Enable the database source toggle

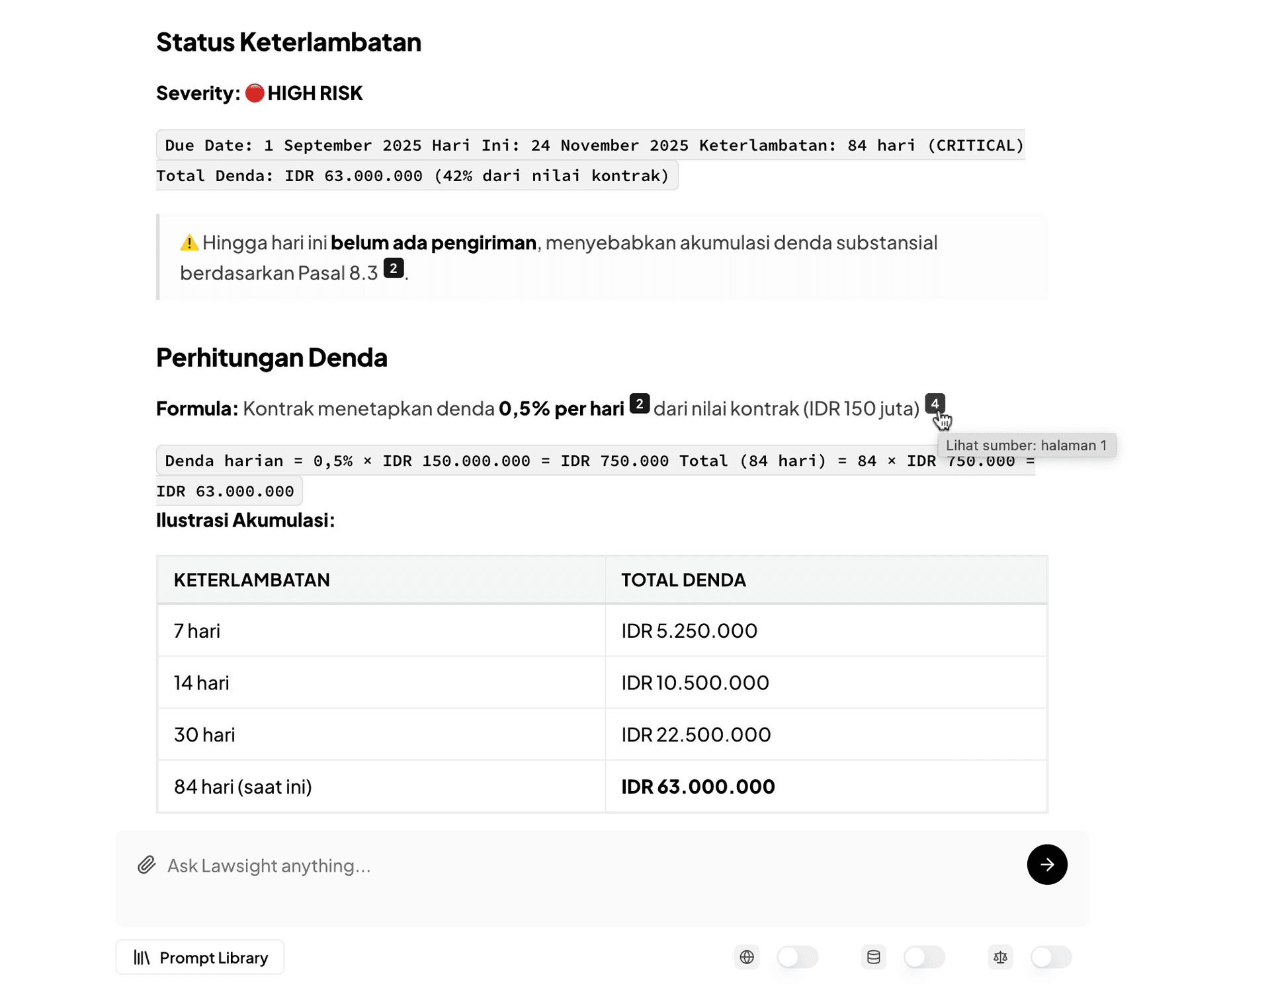tap(924, 956)
